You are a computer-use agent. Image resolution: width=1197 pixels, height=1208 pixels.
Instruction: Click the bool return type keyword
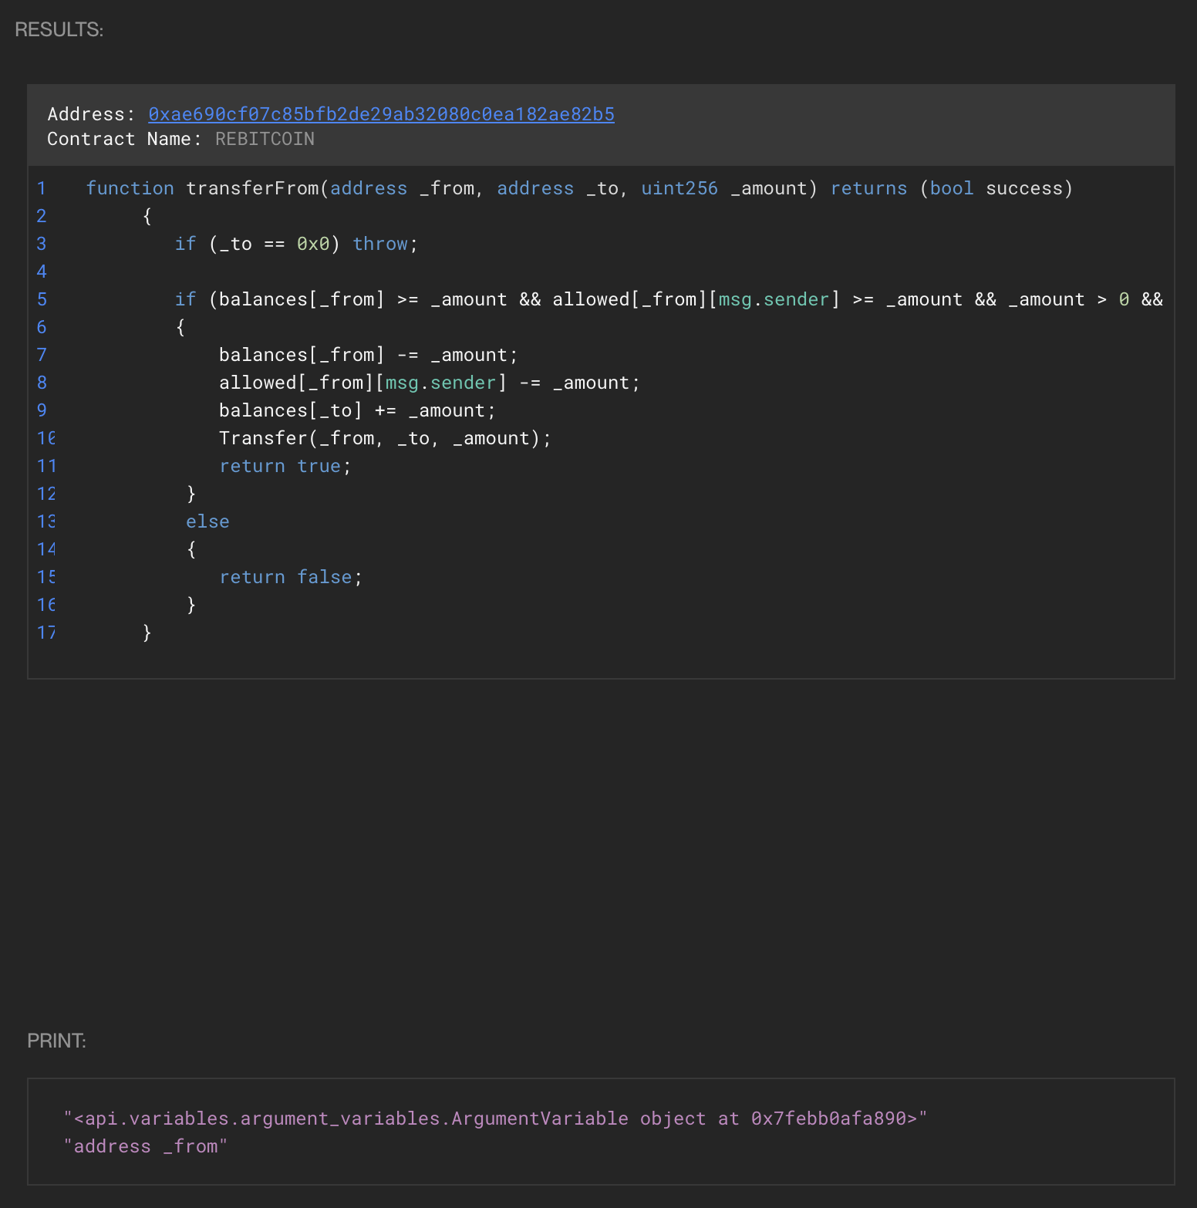click(951, 188)
